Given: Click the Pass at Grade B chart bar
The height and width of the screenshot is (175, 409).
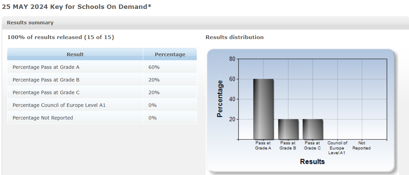Looking at the screenshot, I should [288, 129].
